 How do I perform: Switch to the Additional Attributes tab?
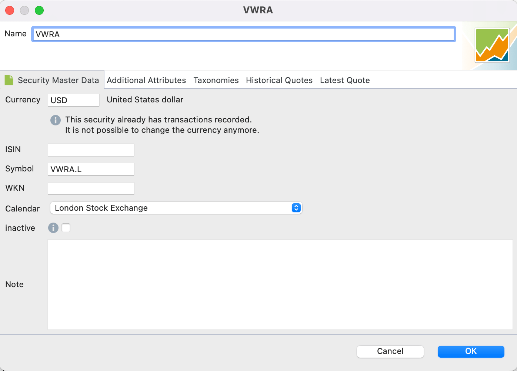tap(146, 80)
